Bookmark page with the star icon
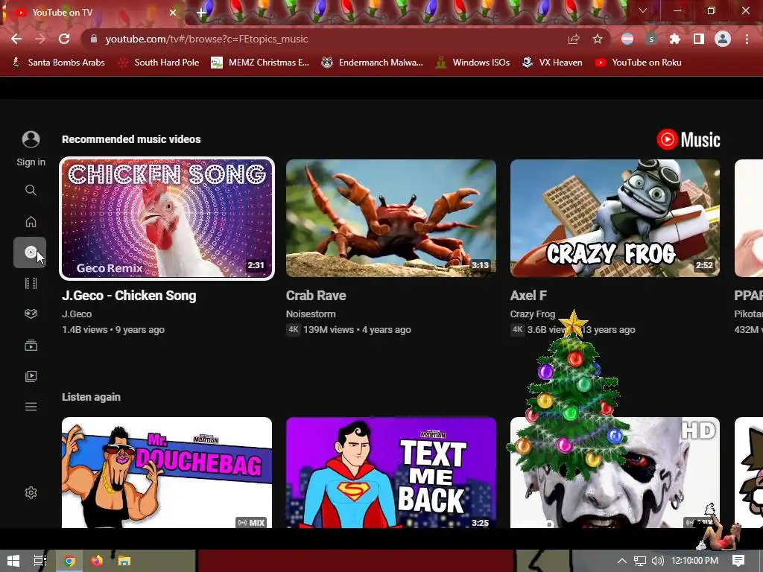Viewport: 763px width, 572px height. pos(598,39)
